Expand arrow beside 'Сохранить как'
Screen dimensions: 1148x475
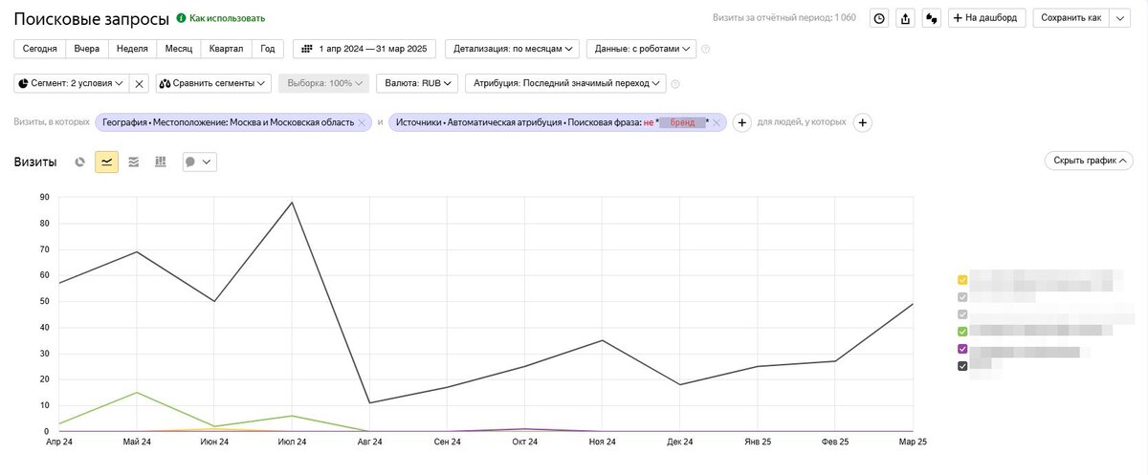(1121, 18)
